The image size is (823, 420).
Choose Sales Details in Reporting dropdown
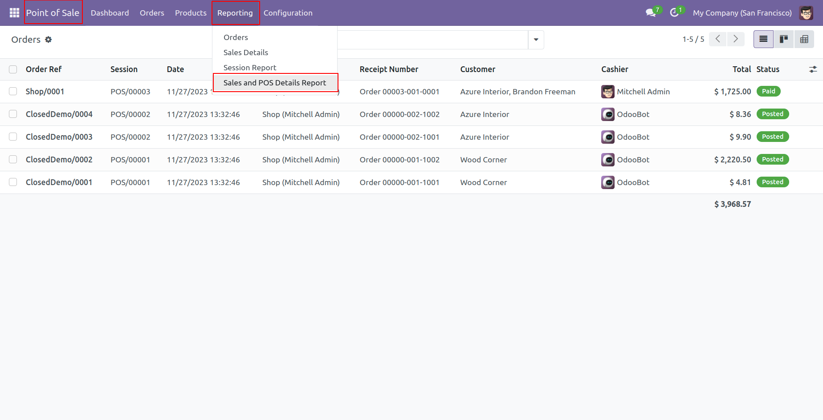275,52
